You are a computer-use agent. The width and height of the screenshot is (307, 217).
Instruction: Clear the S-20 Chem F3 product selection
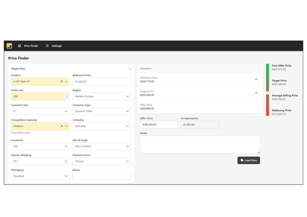[x=62, y=81]
